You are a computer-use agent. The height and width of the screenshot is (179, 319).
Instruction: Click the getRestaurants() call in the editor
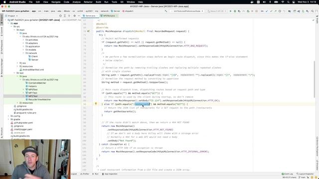(x=124, y=111)
